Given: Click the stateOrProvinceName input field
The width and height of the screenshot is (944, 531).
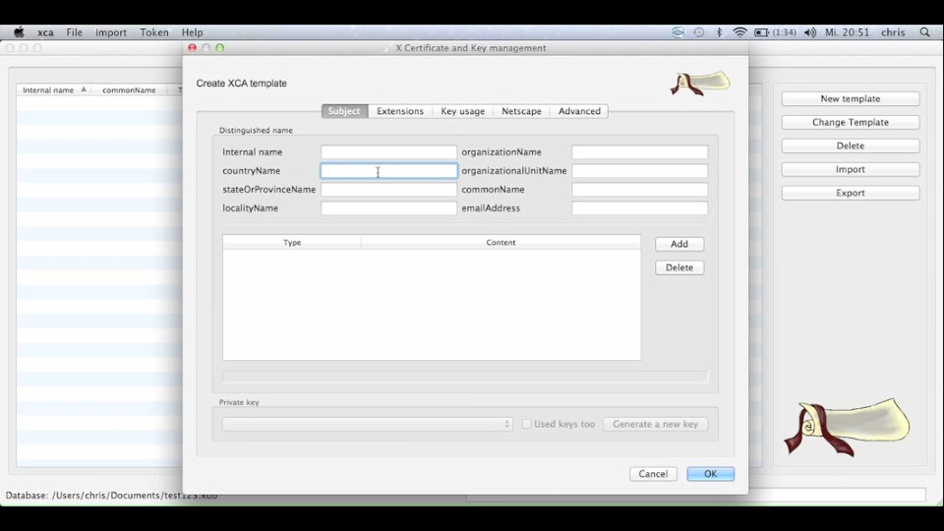Looking at the screenshot, I should click(389, 189).
